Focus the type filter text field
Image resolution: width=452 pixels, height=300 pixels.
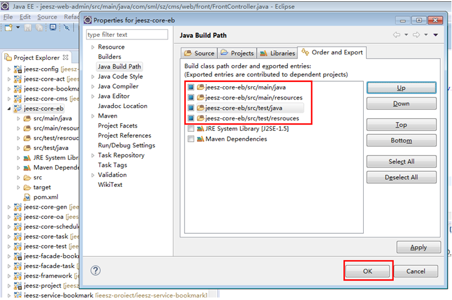[x=127, y=34]
